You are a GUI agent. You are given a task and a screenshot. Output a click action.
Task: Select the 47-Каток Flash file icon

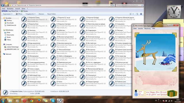[x=53, y=84]
